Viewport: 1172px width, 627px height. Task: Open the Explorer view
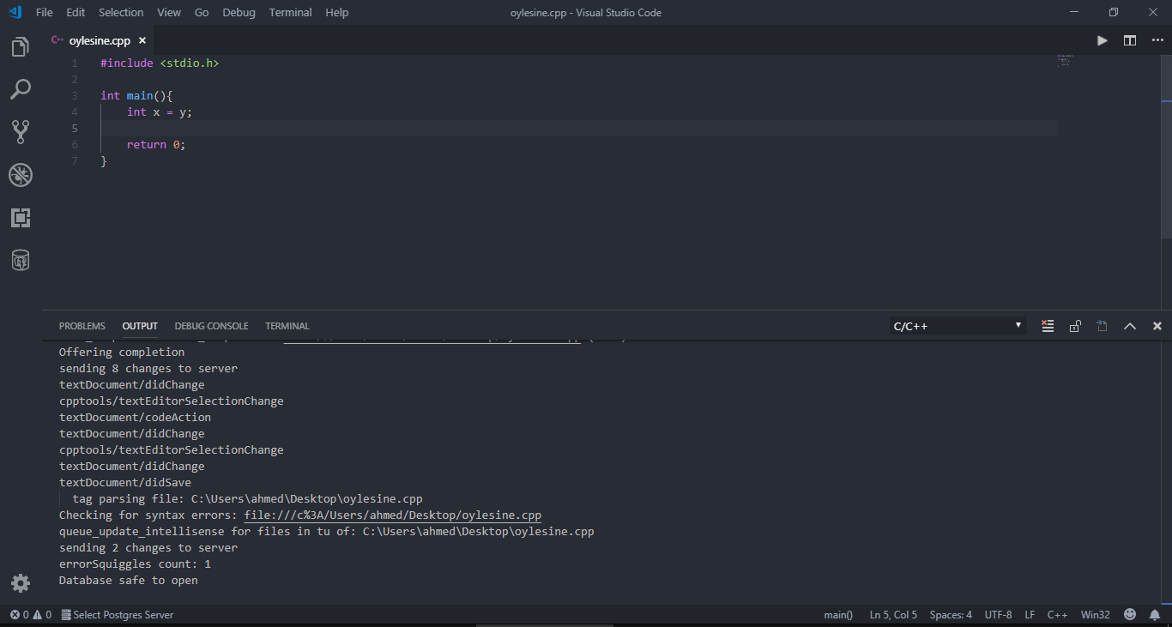[x=20, y=46]
